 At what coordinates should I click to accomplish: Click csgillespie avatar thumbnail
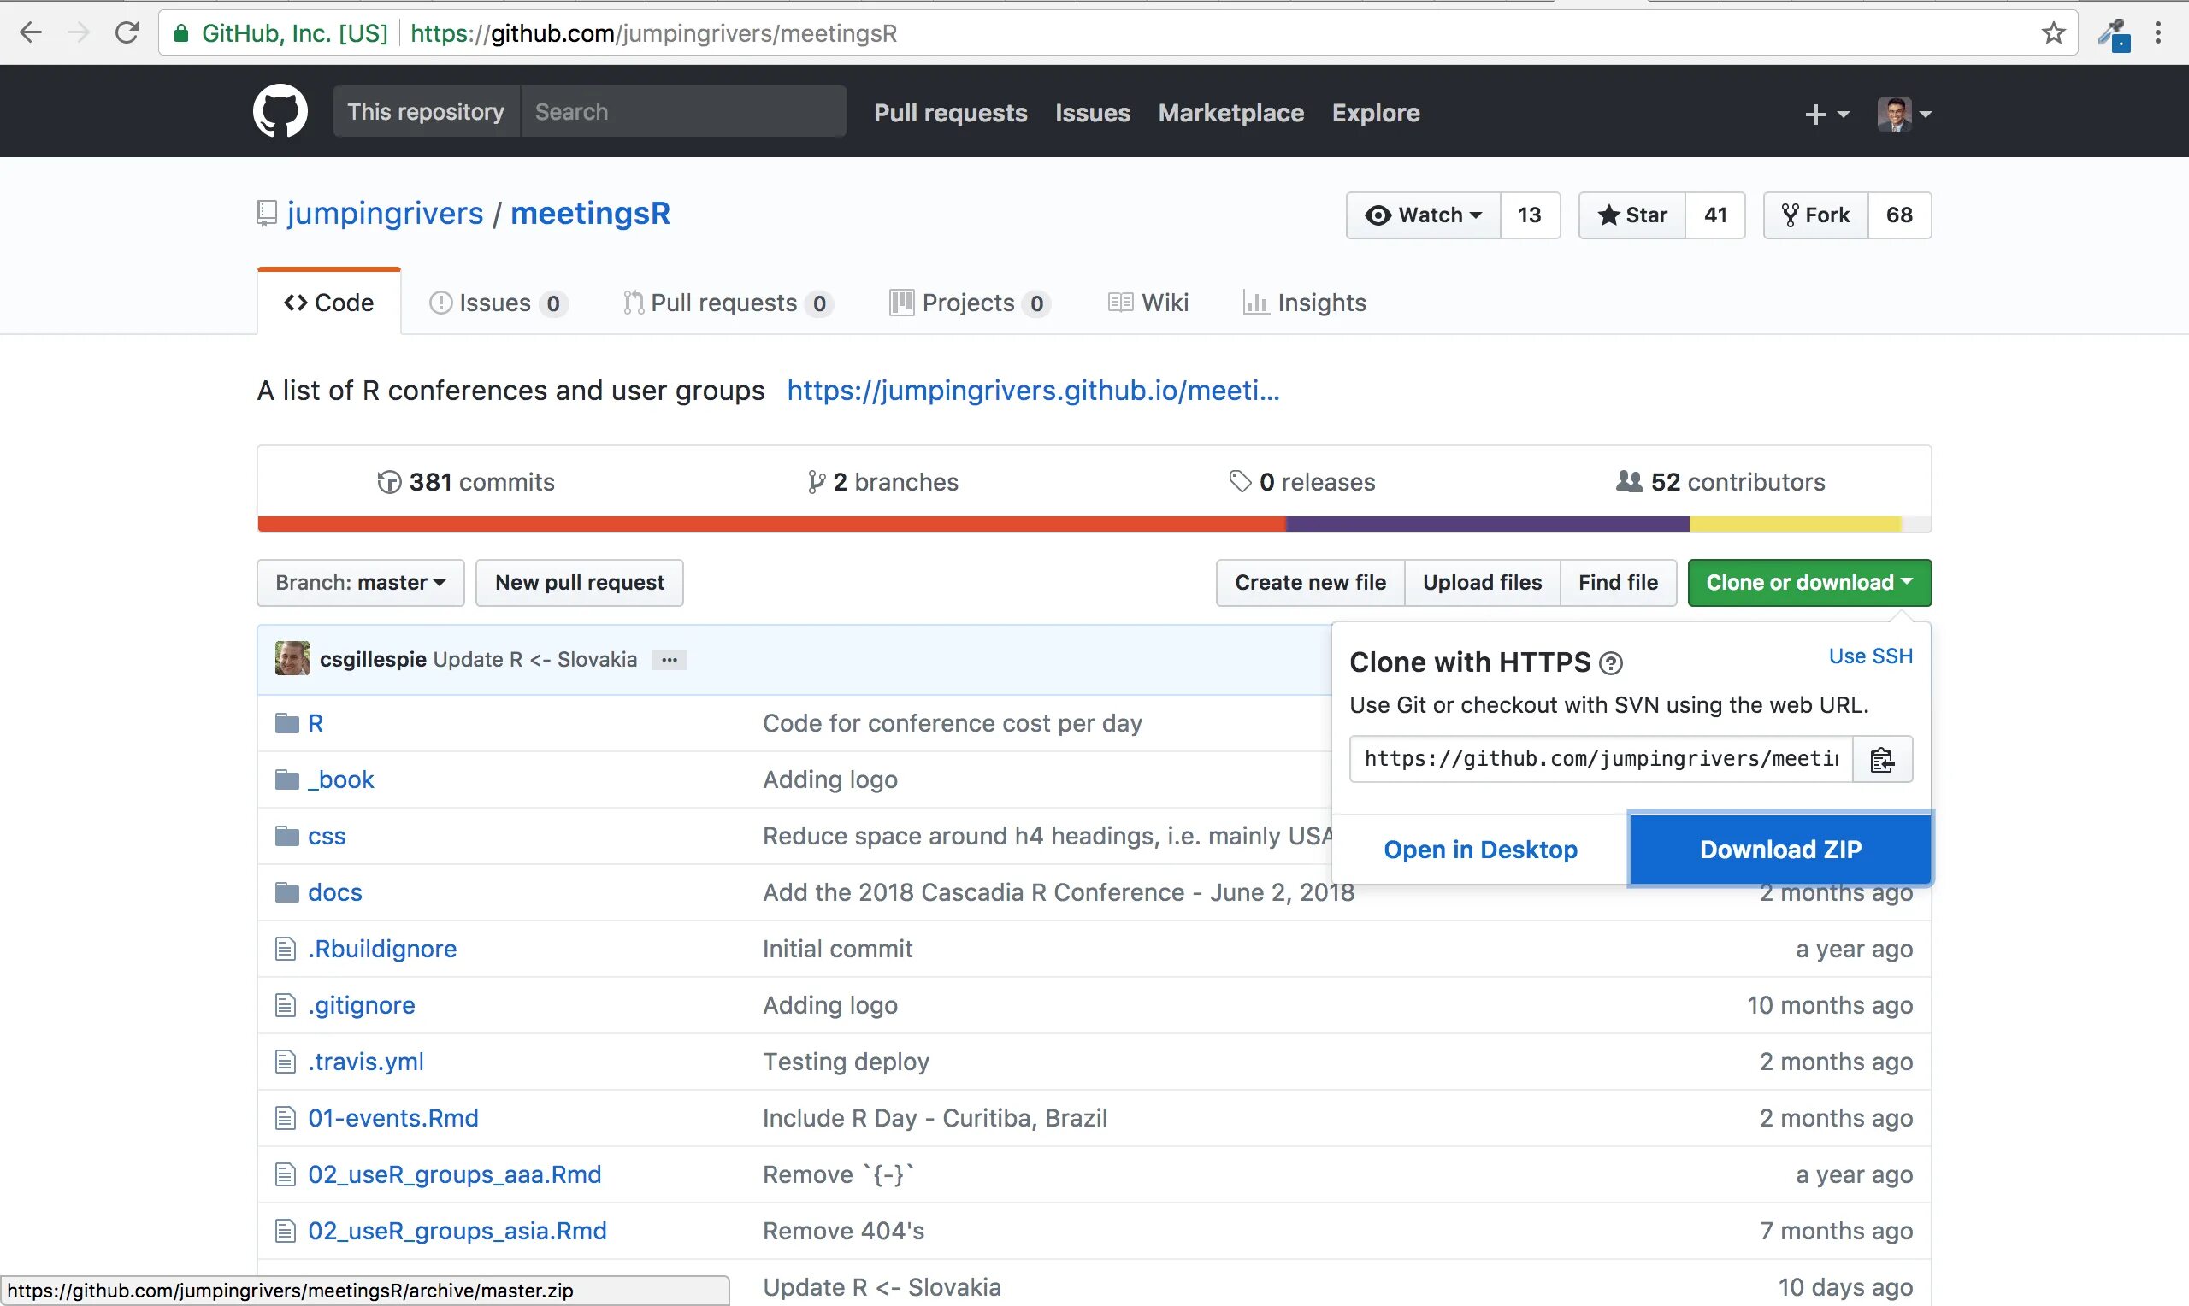tap(292, 659)
